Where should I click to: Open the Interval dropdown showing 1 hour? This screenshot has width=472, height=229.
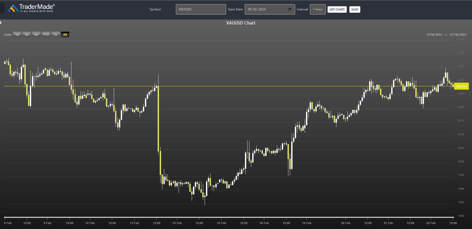click(x=318, y=9)
